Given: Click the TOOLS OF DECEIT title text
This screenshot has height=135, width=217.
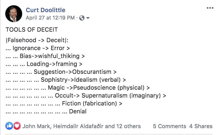Looking at the screenshot, I should coord(32,30).
